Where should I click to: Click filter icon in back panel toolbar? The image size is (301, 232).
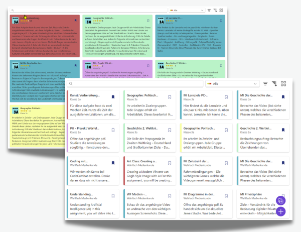(209, 10)
